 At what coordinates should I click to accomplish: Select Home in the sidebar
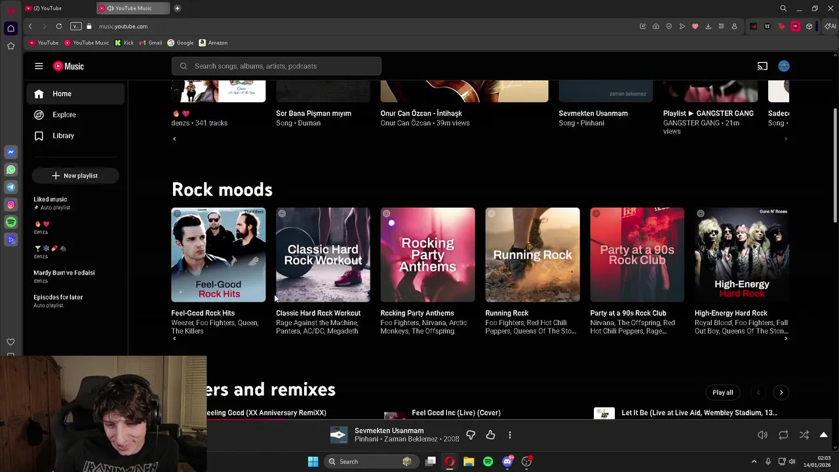(75, 94)
